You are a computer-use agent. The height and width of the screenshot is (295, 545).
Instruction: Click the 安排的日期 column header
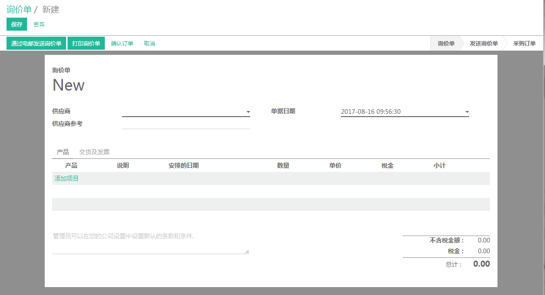pos(184,166)
